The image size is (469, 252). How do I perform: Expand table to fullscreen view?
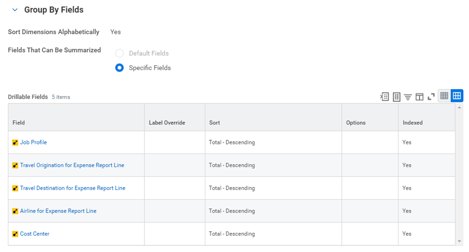[431, 97]
